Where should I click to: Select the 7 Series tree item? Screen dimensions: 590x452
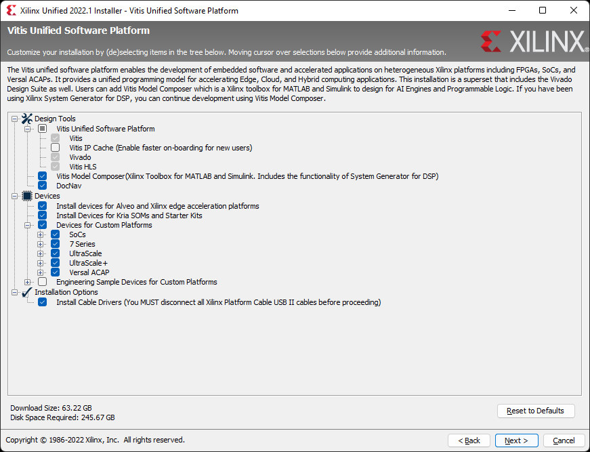(82, 244)
